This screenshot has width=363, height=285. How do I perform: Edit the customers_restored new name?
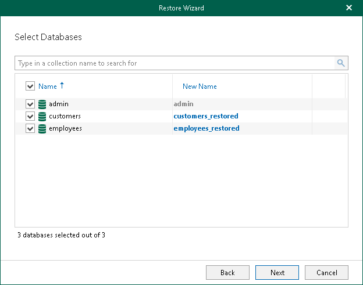pyautogui.click(x=206, y=116)
